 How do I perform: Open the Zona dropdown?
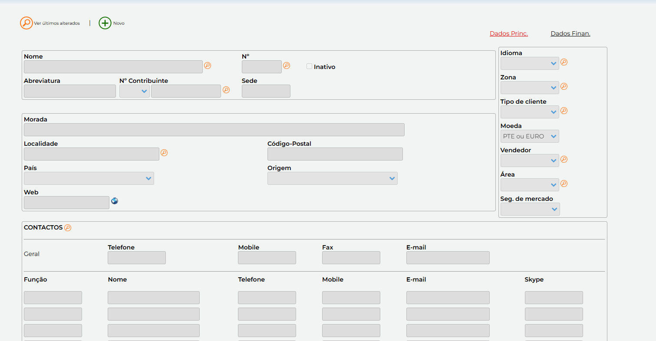click(x=530, y=88)
